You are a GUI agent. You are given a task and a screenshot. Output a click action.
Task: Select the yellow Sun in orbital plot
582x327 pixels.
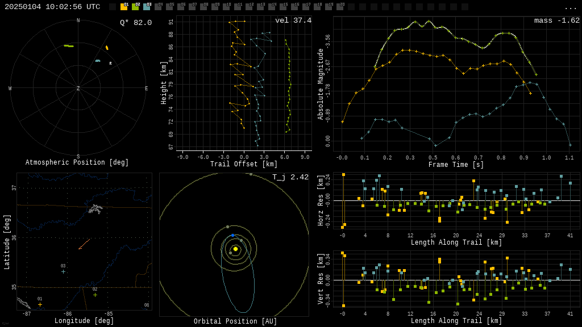pos(235,249)
